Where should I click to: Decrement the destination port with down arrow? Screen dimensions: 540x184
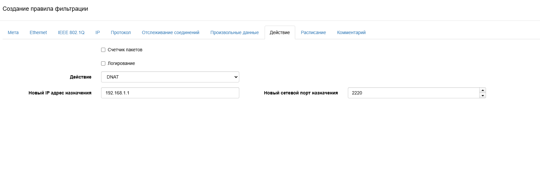click(483, 96)
